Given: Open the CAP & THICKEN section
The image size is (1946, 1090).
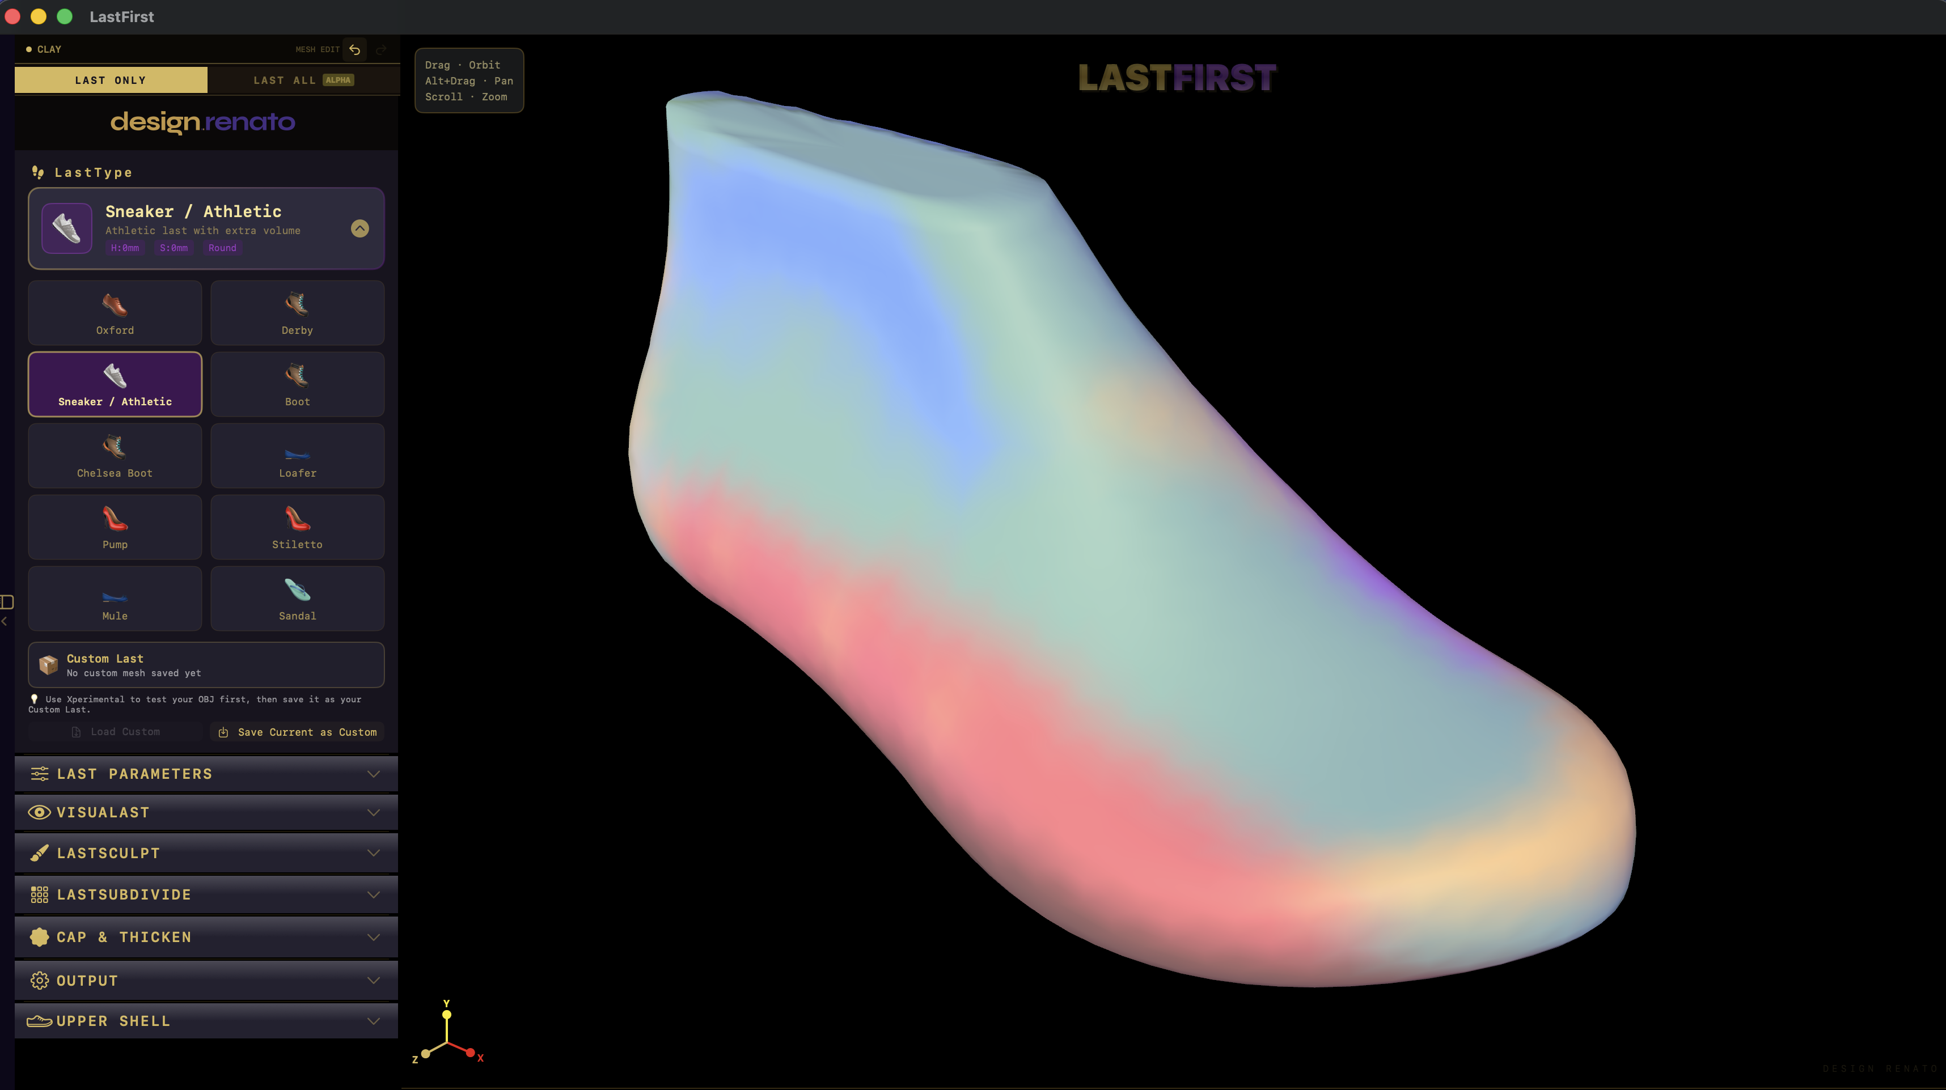Looking at the screenshot, I should coord(205,936).
